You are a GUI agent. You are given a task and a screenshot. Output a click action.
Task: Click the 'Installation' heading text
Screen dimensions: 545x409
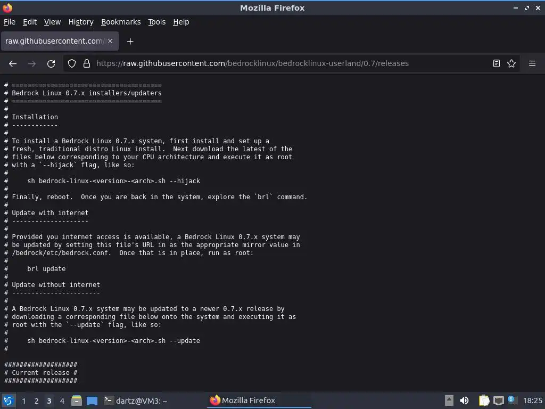pyautogui.click(x=35, y=117)
